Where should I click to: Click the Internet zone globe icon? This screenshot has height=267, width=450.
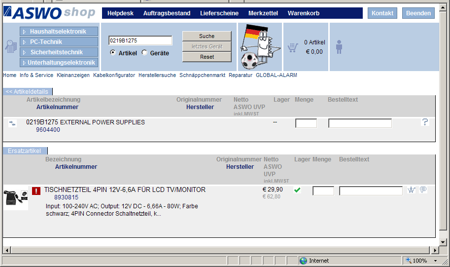pyautogui.click(x=303, y=261)
